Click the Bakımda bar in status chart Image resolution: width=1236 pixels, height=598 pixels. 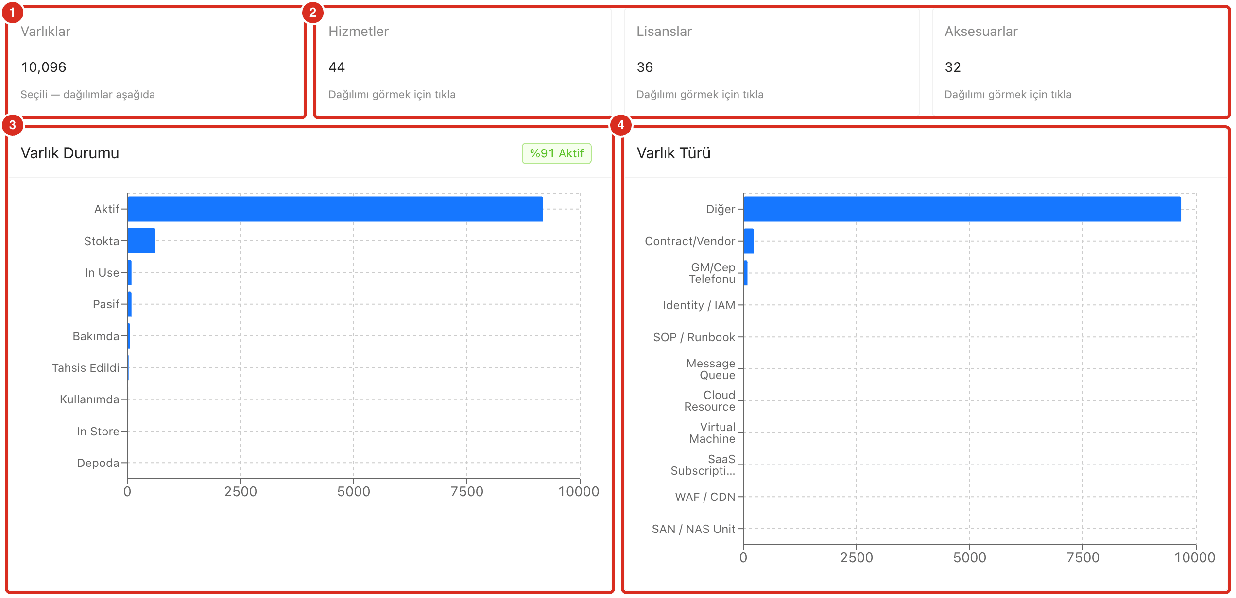[x=129, y=336]
